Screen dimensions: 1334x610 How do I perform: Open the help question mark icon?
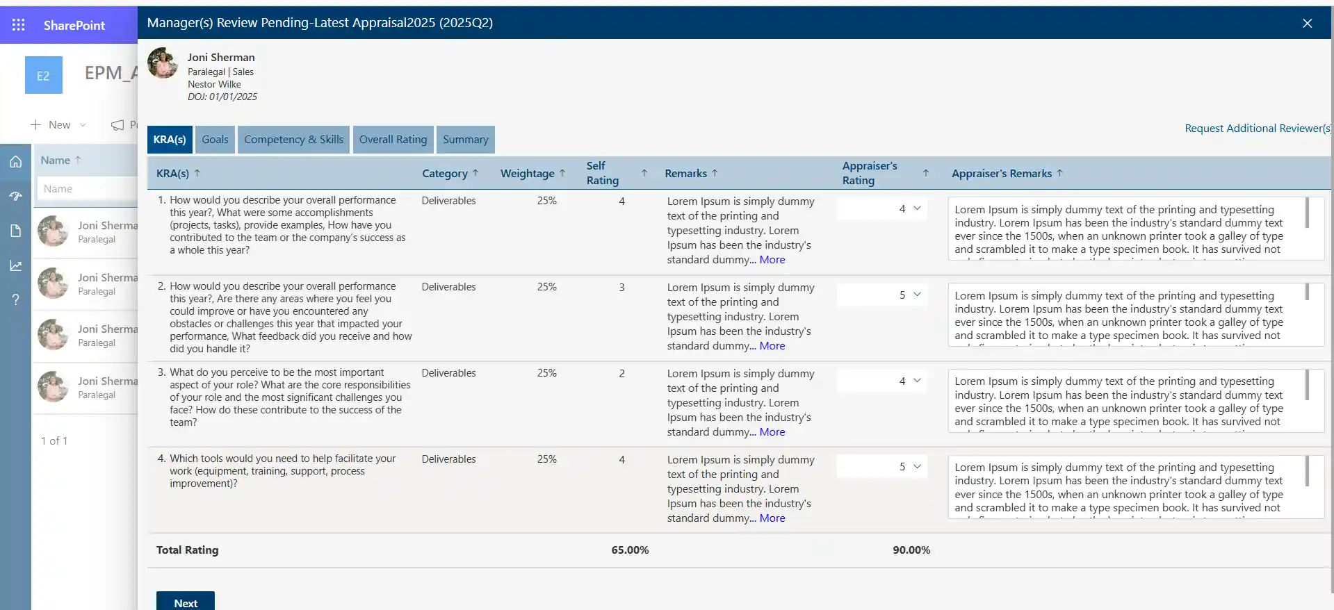point(15,299)
